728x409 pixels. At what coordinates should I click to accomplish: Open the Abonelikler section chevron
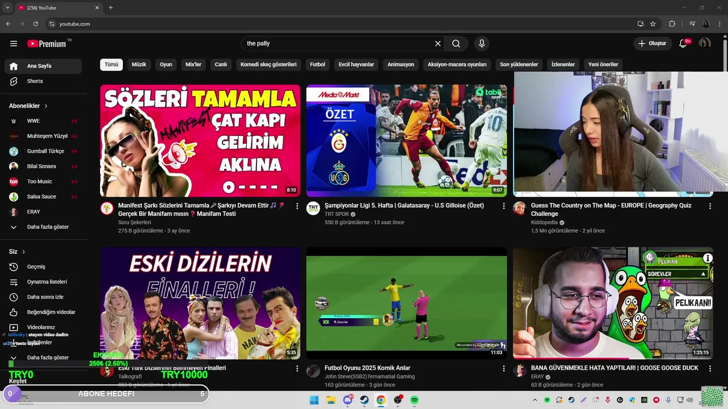(46, 106)
